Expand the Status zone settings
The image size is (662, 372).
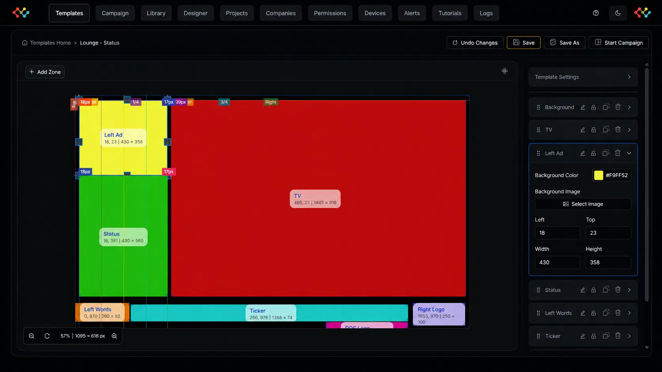tap(629, 290)
